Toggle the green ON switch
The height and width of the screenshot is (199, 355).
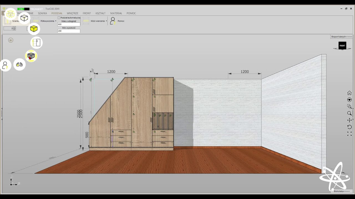21,9
